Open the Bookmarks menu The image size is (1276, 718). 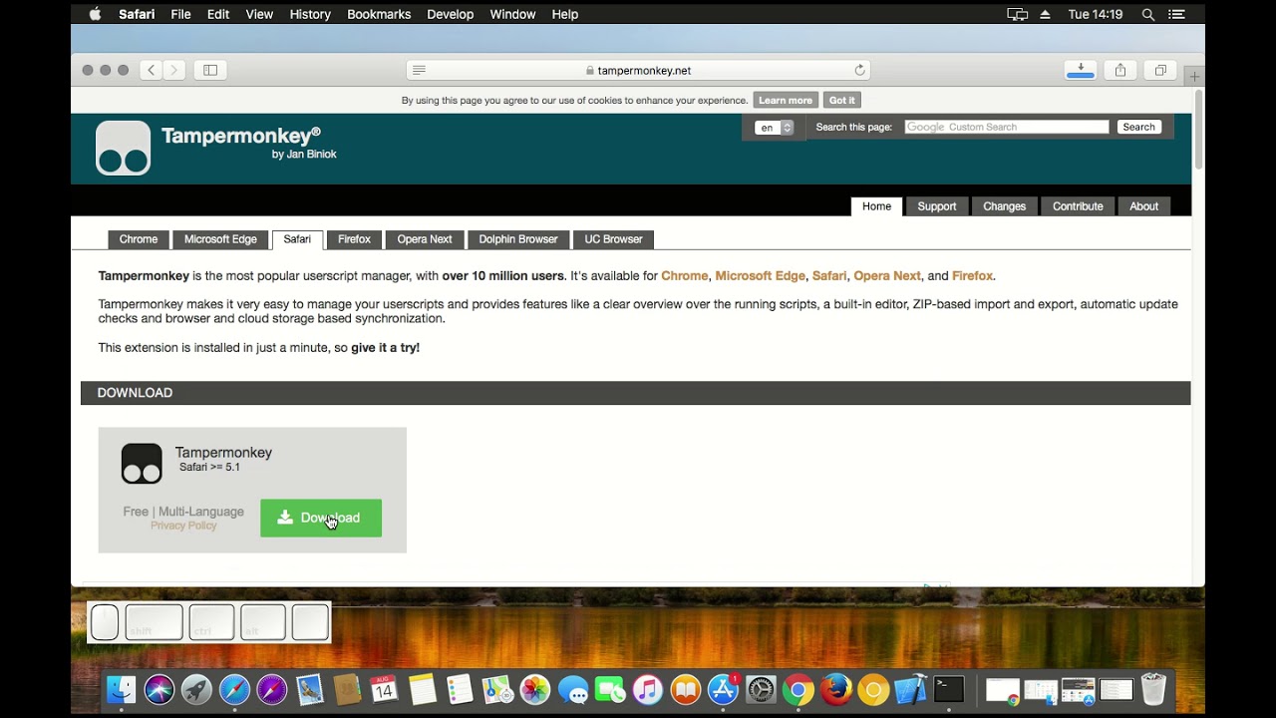[379, 14]
